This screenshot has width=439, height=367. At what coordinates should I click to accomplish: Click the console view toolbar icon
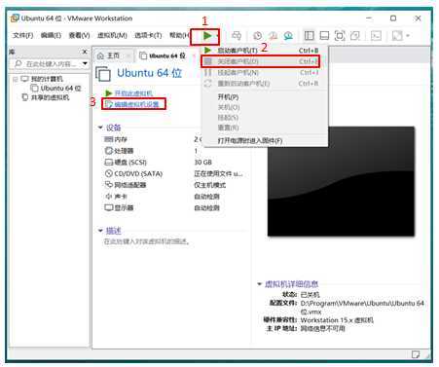376,36
